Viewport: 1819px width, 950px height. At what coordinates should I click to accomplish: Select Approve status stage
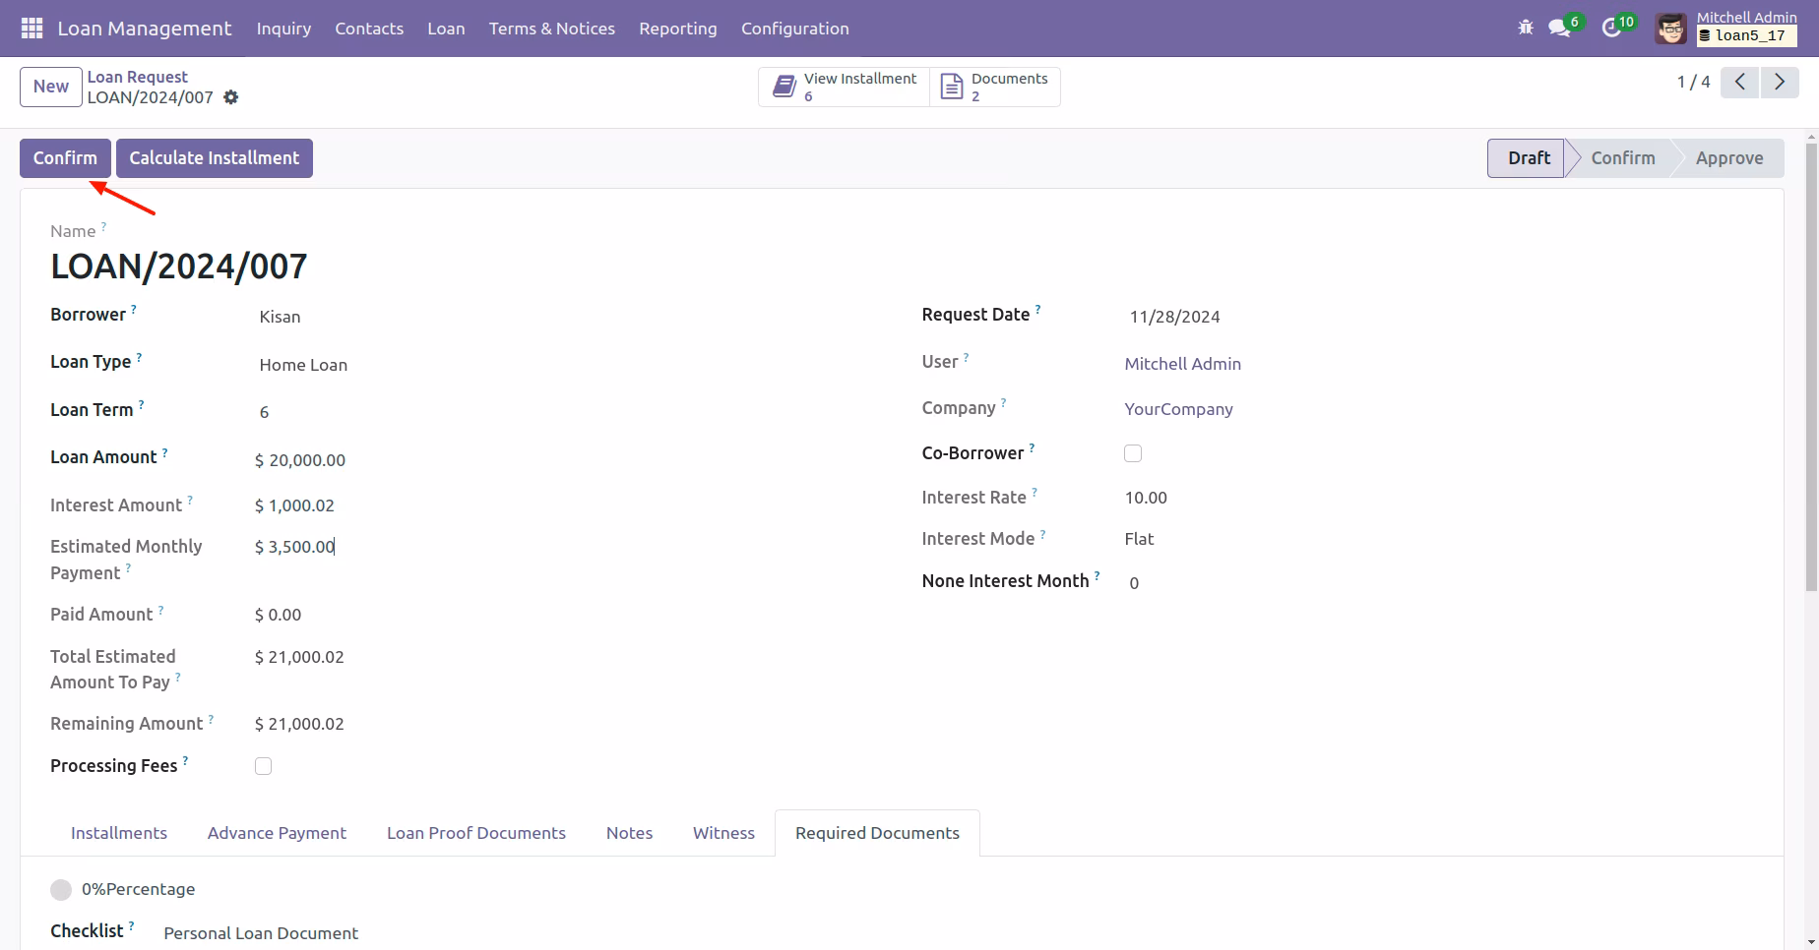coord(1729,158)
